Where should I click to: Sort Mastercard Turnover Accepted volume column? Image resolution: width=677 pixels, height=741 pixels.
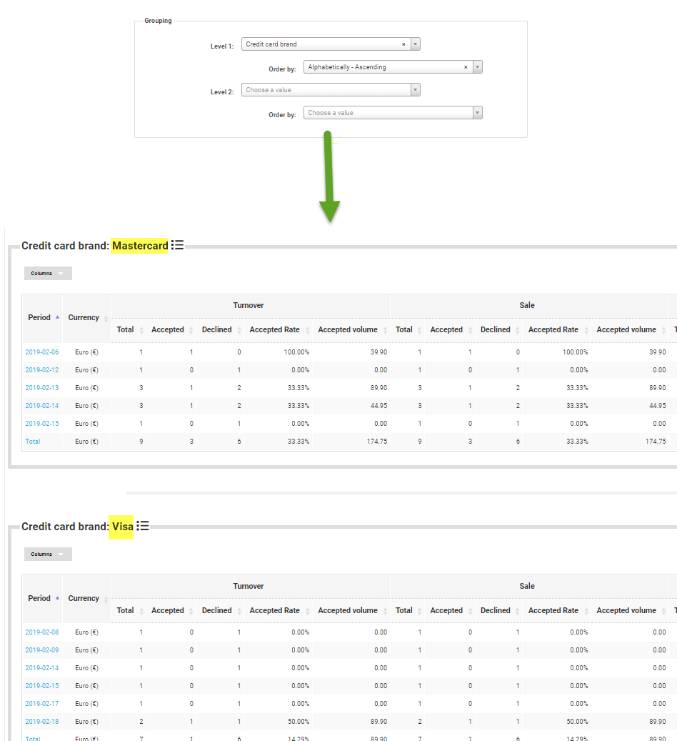(351, 330)
